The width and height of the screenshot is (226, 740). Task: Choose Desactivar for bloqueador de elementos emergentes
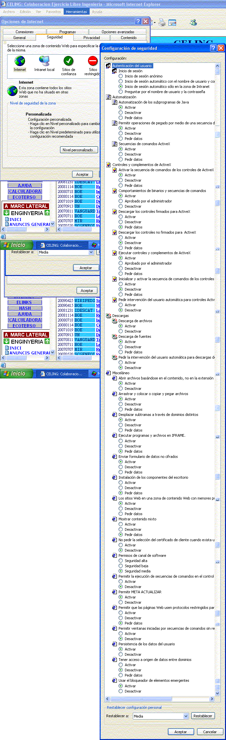click(121, 691)
